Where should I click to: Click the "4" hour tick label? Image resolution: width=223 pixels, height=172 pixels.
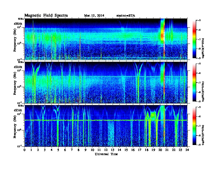click(52, 150)
